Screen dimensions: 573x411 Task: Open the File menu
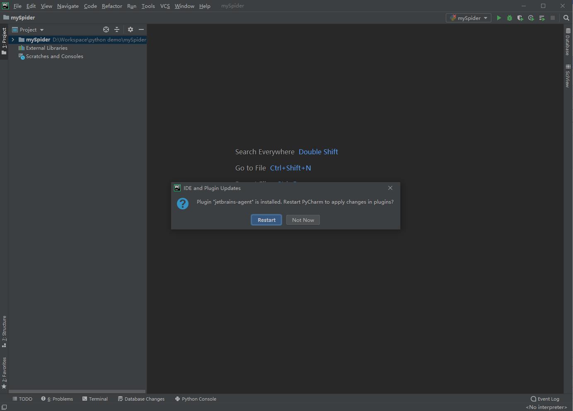pyautogui.click(x=17, y=6)
